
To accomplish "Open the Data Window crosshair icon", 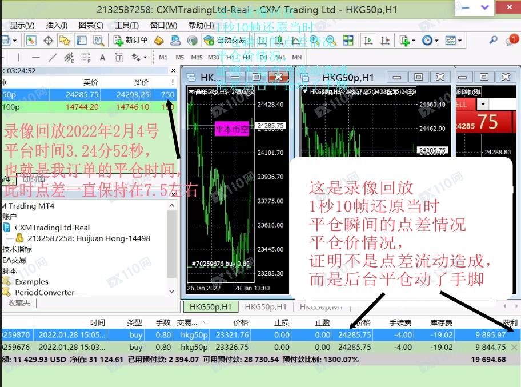I will pyautogui.click(x=49, y=41).
